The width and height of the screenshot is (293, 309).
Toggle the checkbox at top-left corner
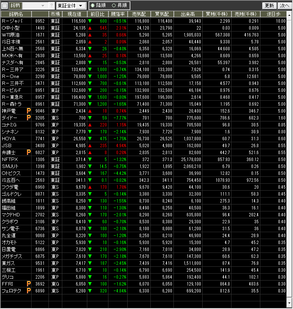click(5, 6)
